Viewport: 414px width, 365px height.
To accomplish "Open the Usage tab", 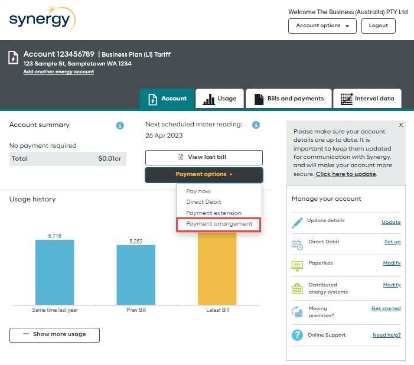I will [x=220, y=99].
